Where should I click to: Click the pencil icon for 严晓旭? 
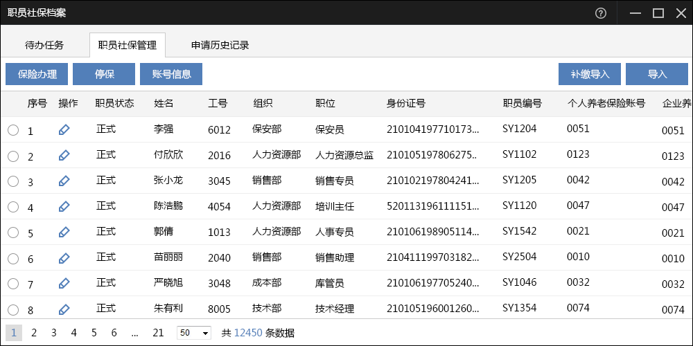tap(64, 283)
